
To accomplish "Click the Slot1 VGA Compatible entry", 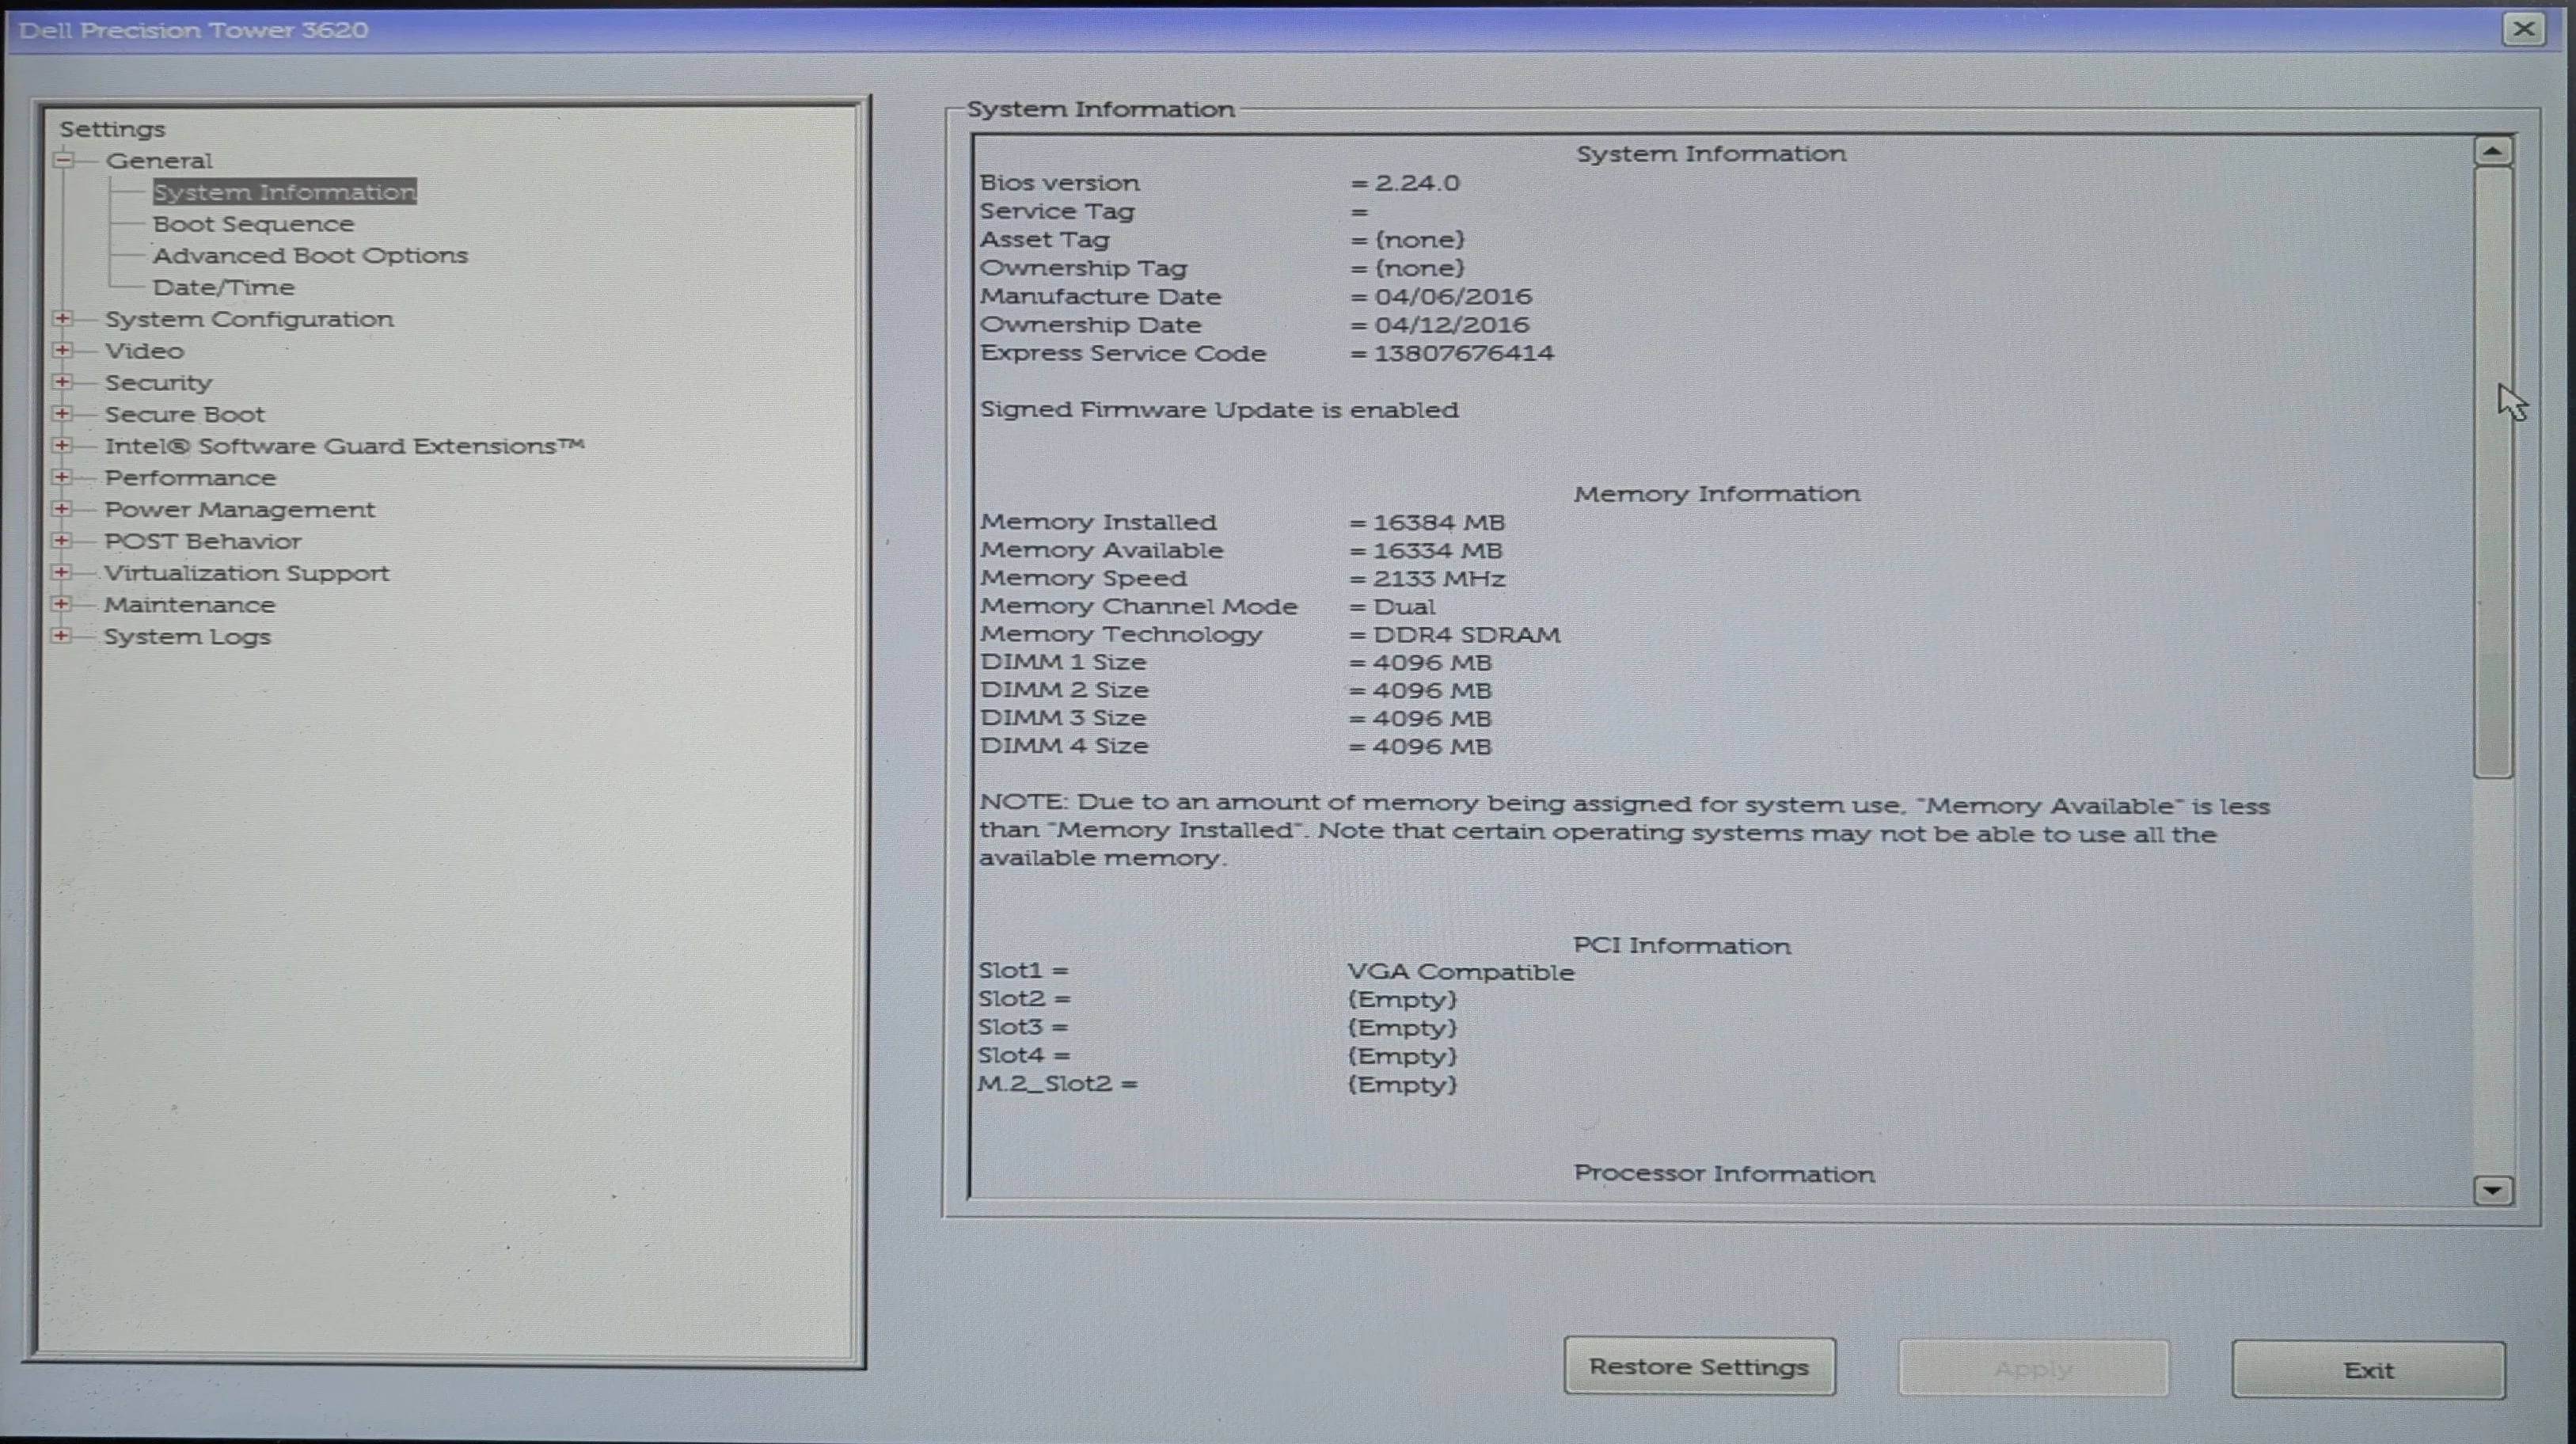I will [1461, 972].
